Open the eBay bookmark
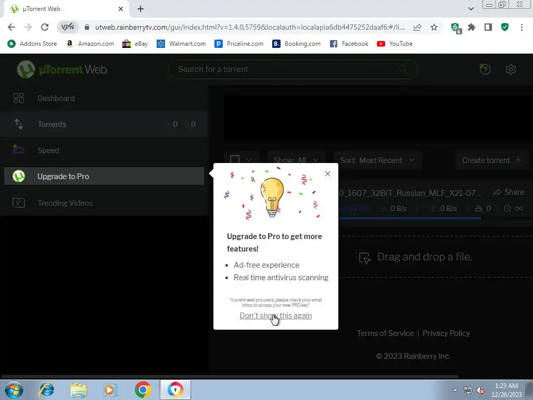This screenshot has height=400, width=533. coord(135,44)
